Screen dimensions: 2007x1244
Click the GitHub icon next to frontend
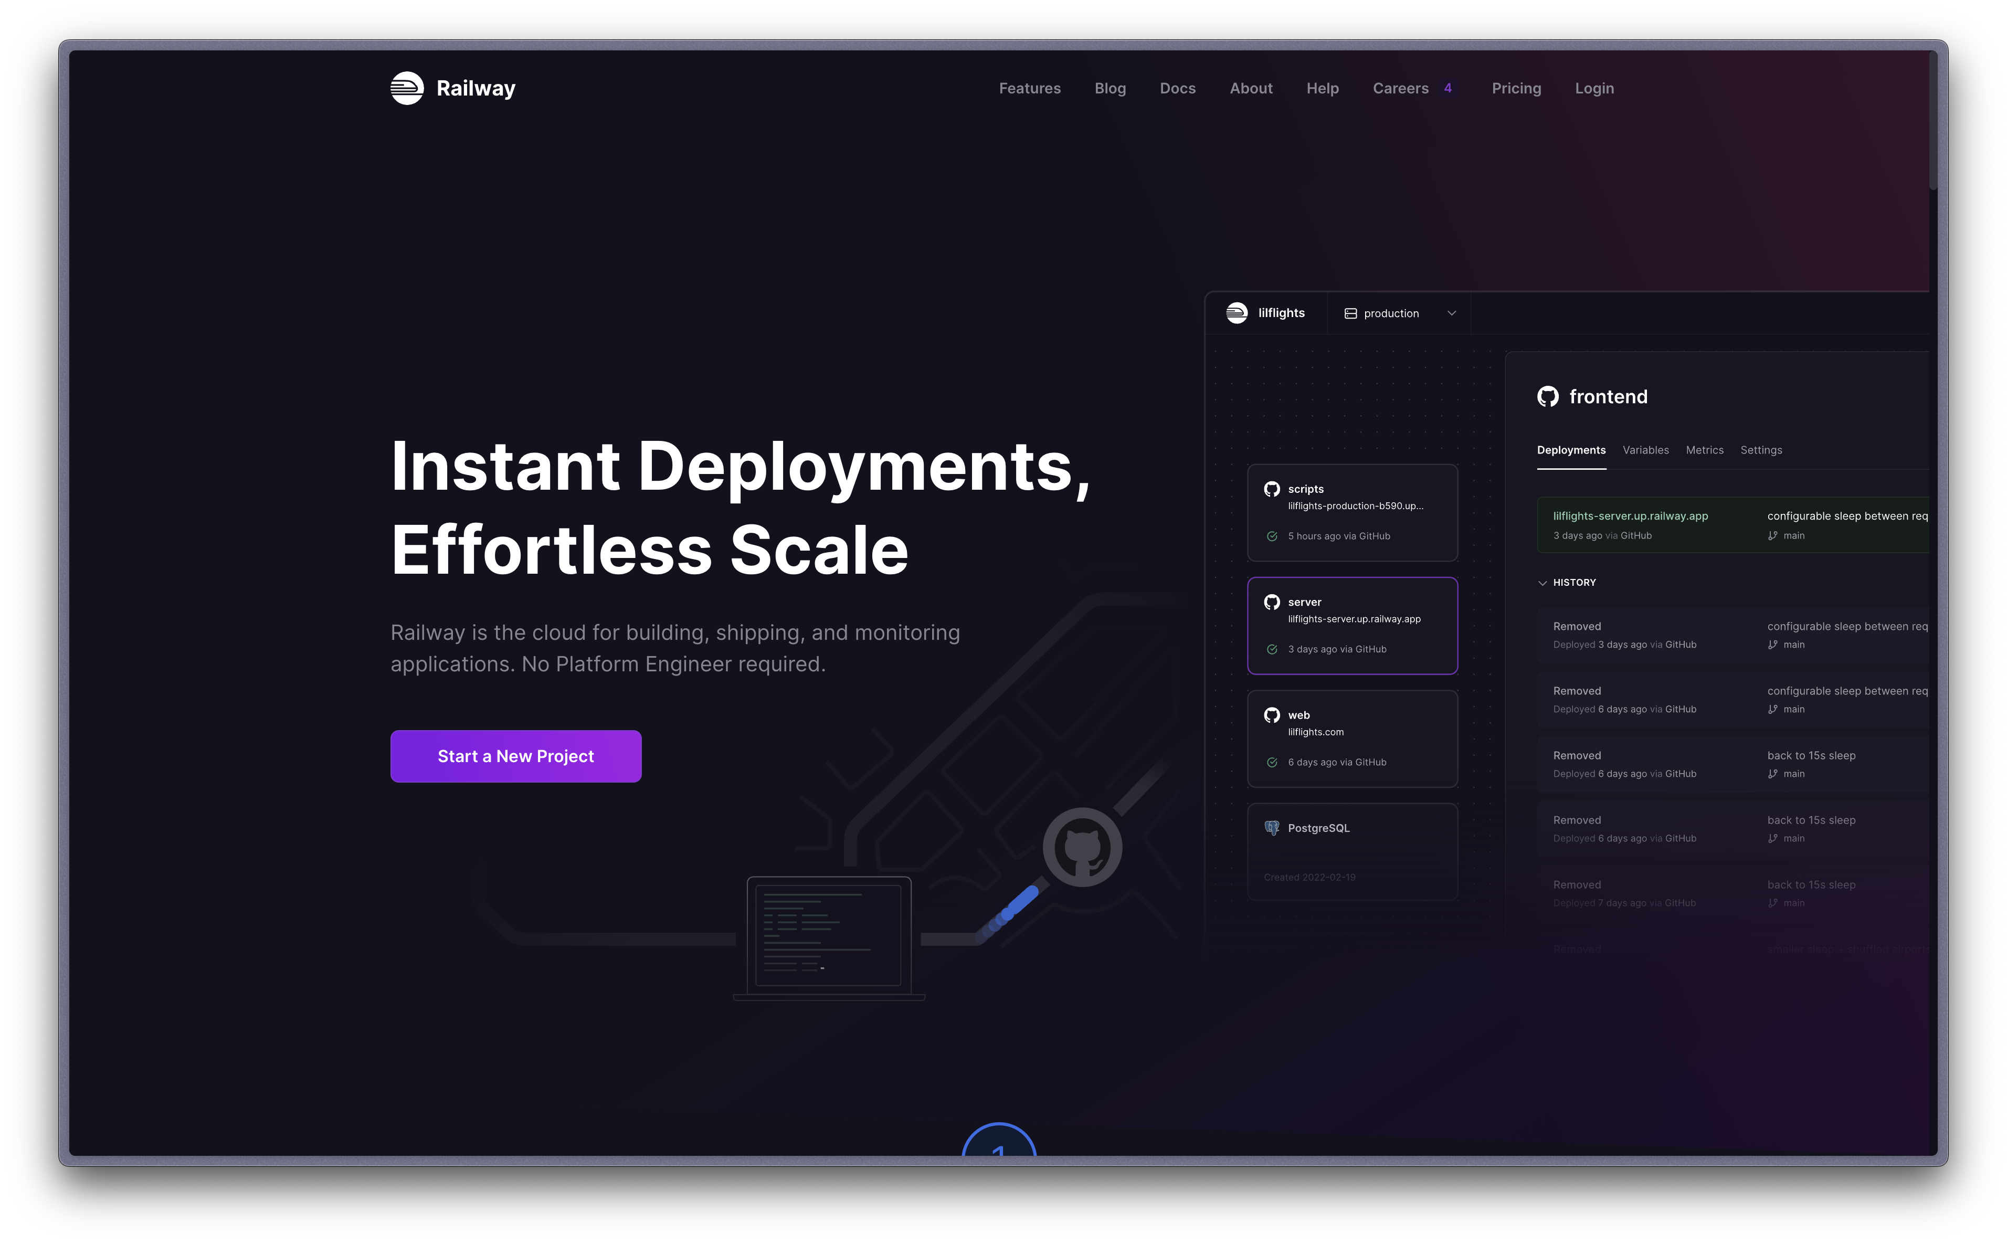[1547, 397]
